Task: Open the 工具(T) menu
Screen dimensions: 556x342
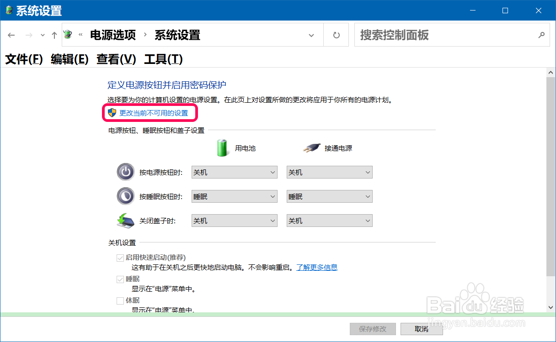Action: tap(163, 59)
